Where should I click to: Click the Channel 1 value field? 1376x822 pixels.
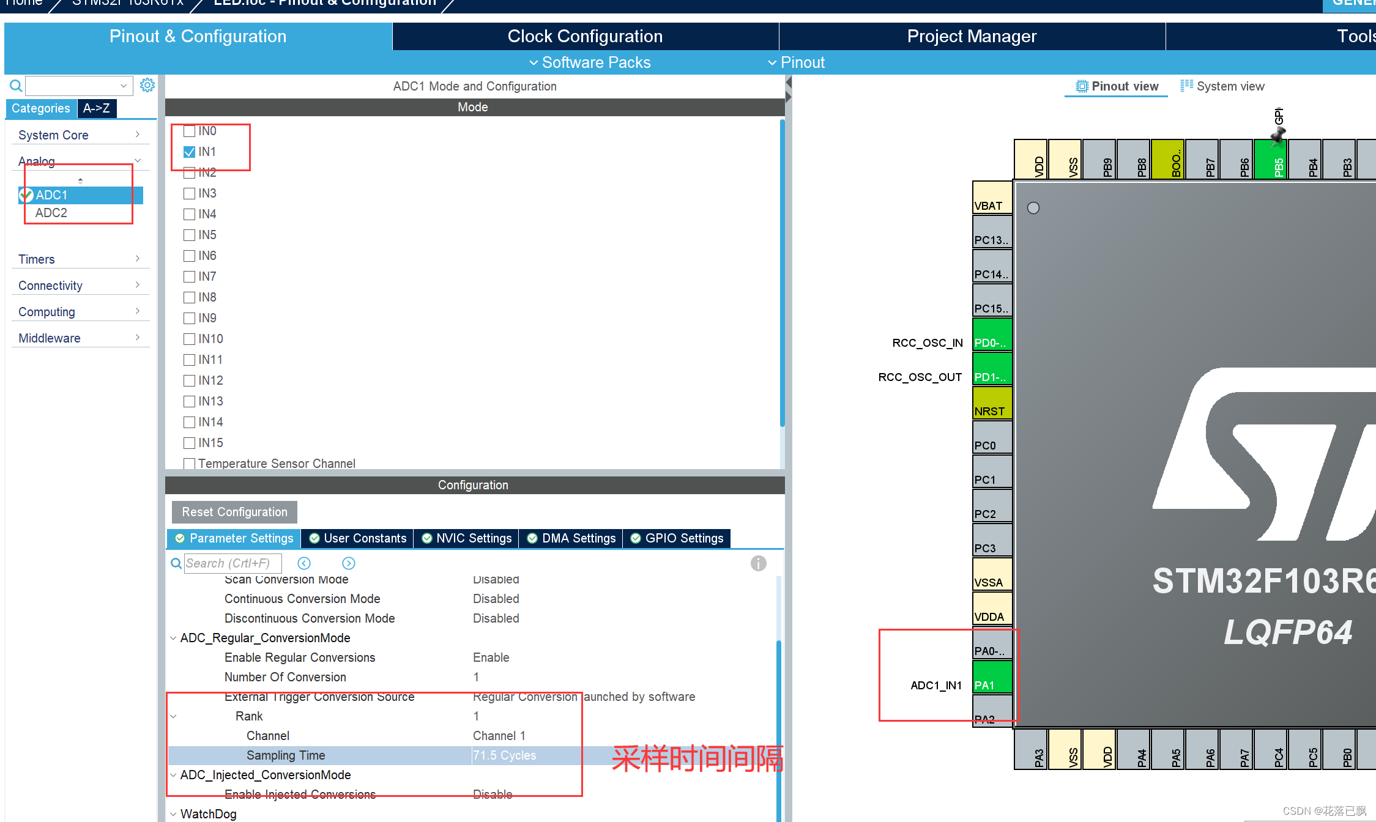click(499, 736)
